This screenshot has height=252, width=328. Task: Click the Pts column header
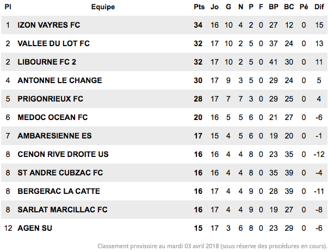pos(199,7)
